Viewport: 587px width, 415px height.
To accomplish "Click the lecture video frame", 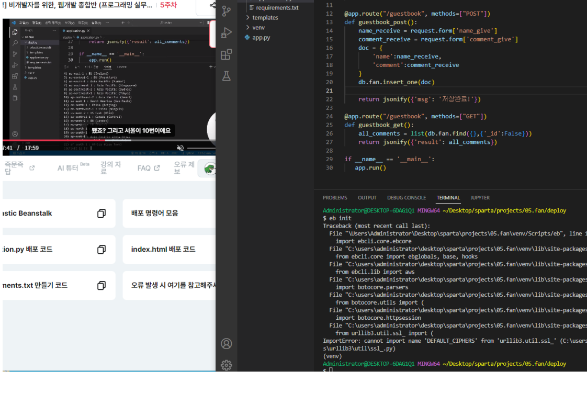I will click(109, 86).
